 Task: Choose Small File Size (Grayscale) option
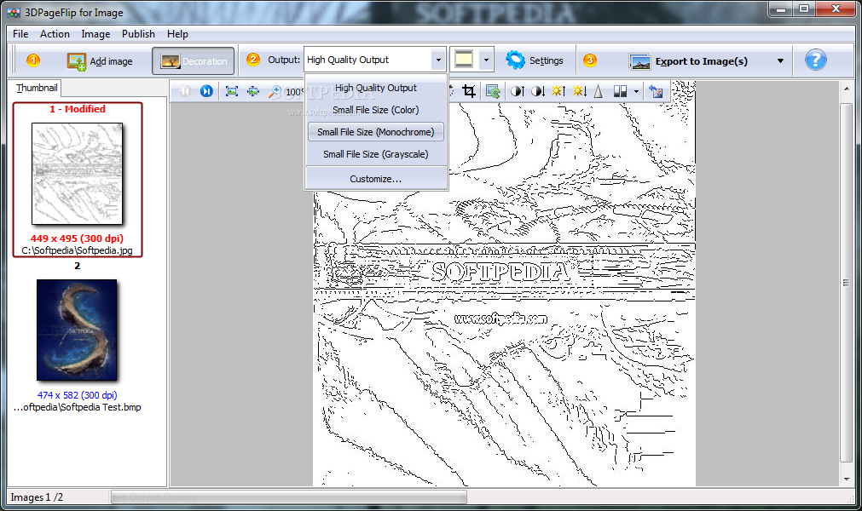tap(375, 154)
